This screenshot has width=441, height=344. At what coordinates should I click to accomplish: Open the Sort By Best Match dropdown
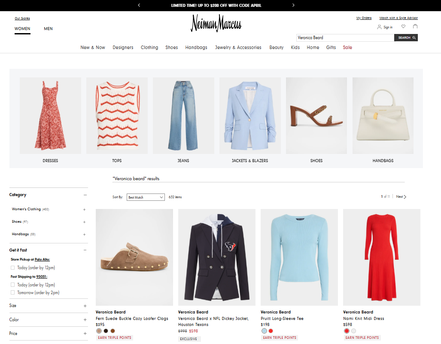[146, 197]
